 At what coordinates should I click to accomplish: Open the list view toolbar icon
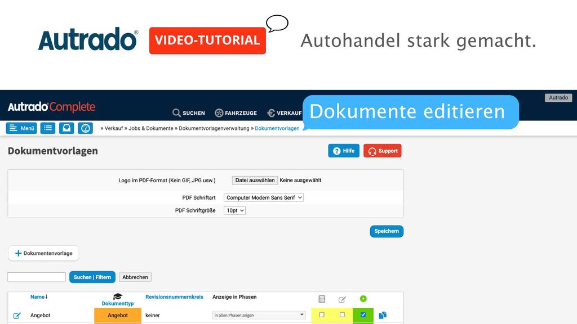pos(48,128)
